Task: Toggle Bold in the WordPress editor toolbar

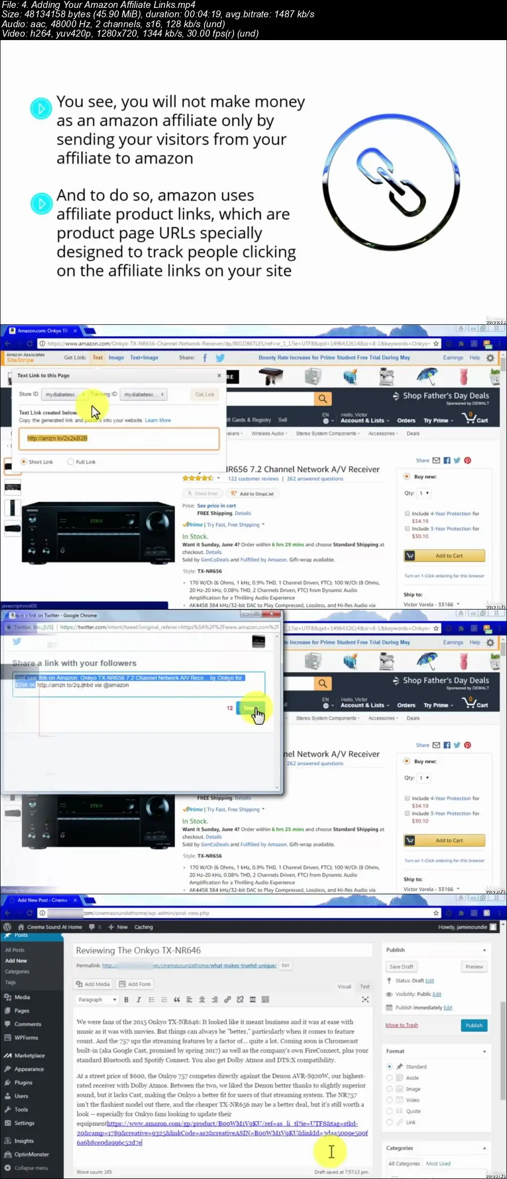Action: point(126,1000)
